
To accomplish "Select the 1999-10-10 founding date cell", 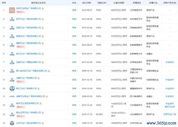I will [x=87, y=123].
